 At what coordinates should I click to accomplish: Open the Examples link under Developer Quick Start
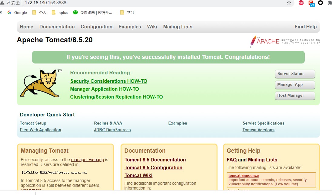pyautogui.click(x=178, y=123)
